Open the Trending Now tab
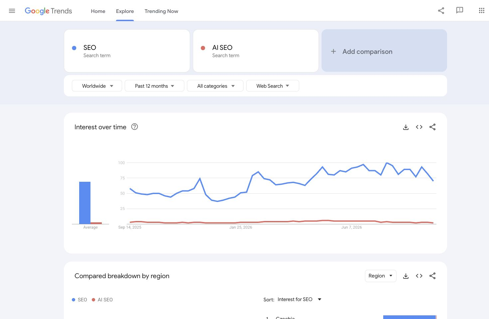 tap(161, 11)
